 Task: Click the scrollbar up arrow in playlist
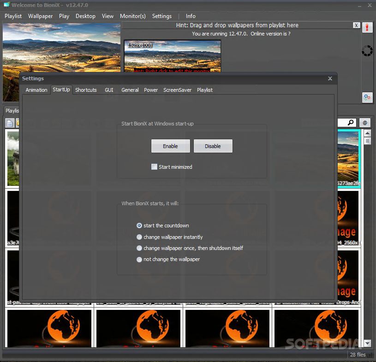pyautogui.click(x=367, y=133)
